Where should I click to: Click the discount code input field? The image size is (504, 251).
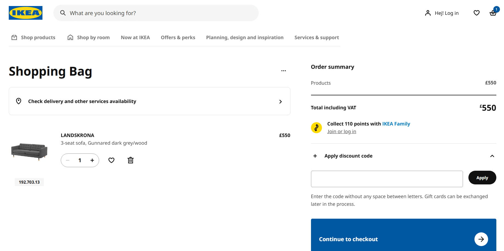click(x=387, y=179)
